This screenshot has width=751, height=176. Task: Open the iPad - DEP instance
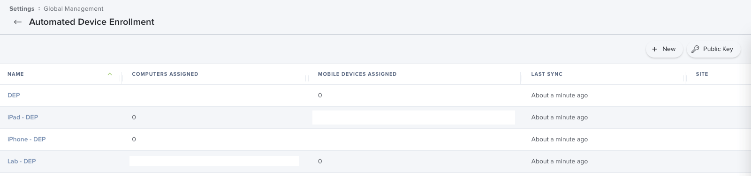(x=23, y=117)
